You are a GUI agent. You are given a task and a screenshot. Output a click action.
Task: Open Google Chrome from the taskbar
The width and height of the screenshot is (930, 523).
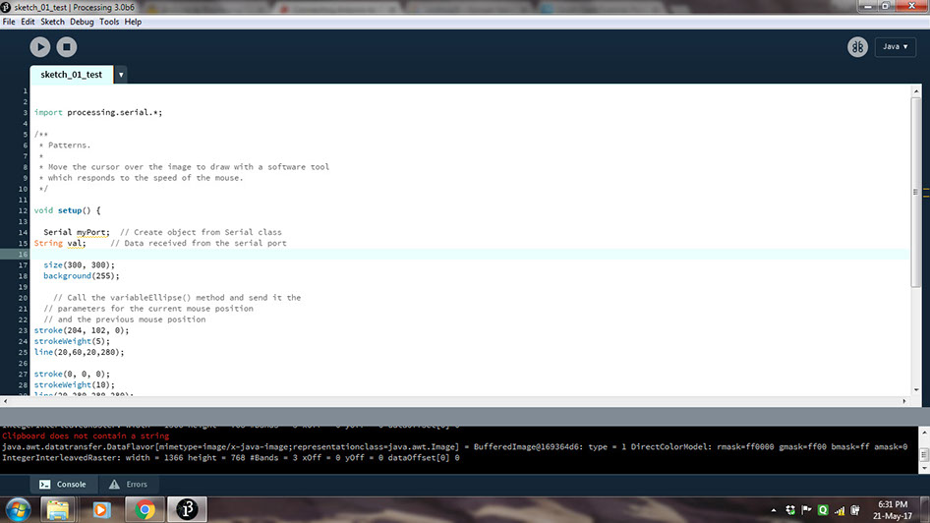point(145,510)
